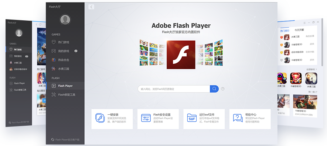The height and width of the screenshot is (146, 327).
Task: Open the 帮助中心 card
Action: (250, 119)
